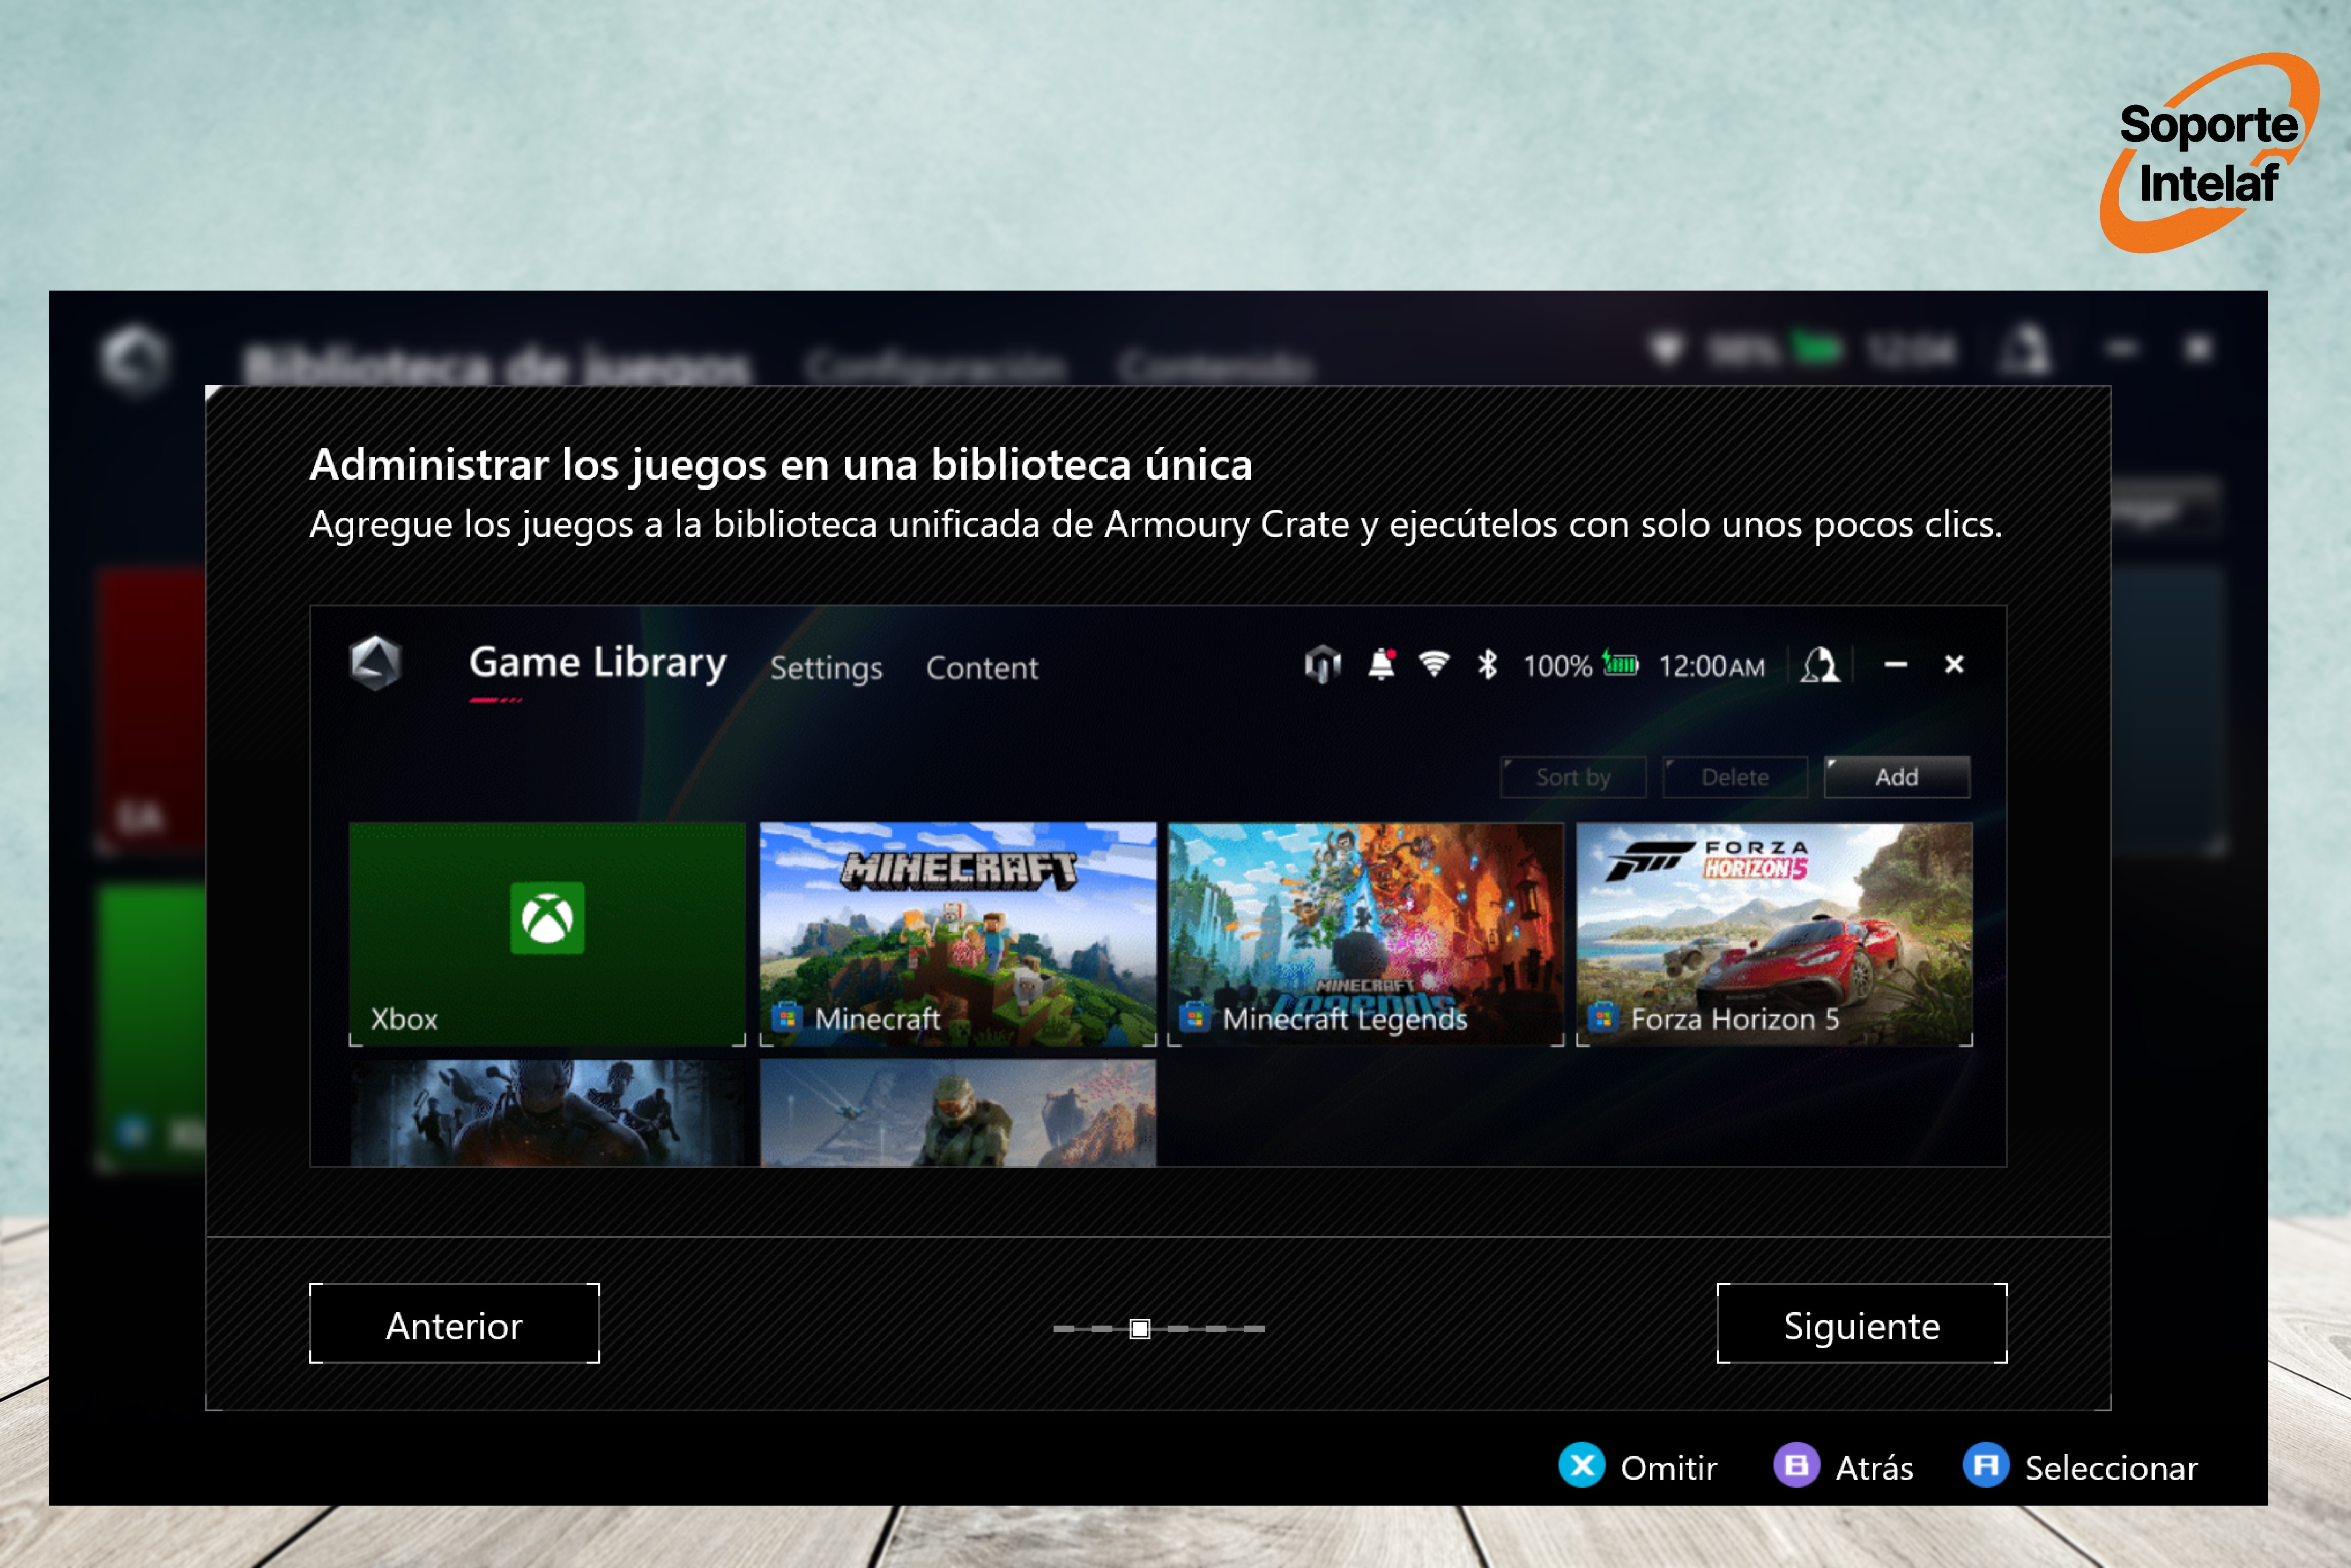The height and width of the screenshot is (1568, 2351).
Task: Open the Sort by dropdown
Action: pos(1572,777)
